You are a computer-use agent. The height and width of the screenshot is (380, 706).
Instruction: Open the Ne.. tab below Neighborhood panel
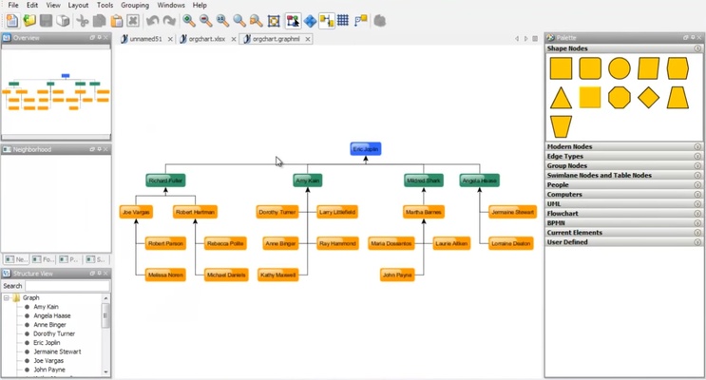pos(17,259)
